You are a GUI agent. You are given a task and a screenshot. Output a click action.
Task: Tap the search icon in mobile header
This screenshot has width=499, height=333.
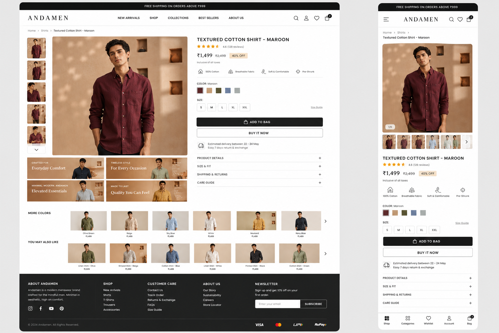click(451, 20)
